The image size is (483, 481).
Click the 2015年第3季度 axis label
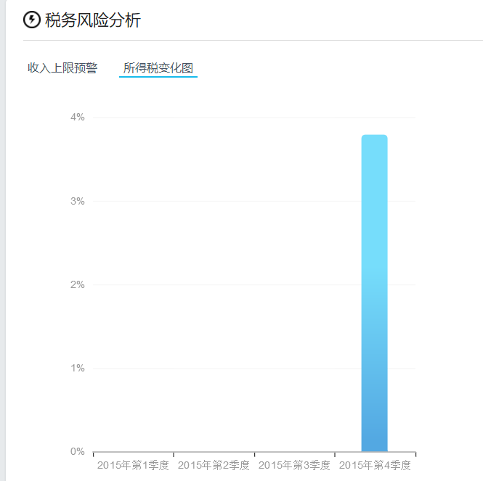click(x=294, y=464)
